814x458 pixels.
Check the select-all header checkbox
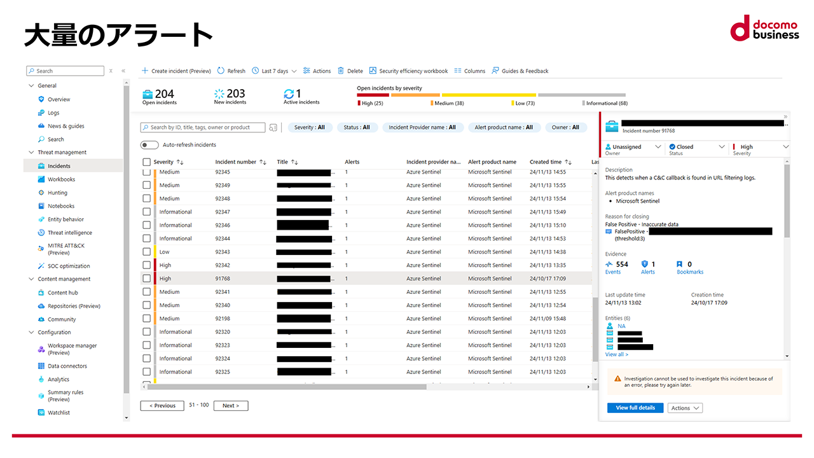147,162
